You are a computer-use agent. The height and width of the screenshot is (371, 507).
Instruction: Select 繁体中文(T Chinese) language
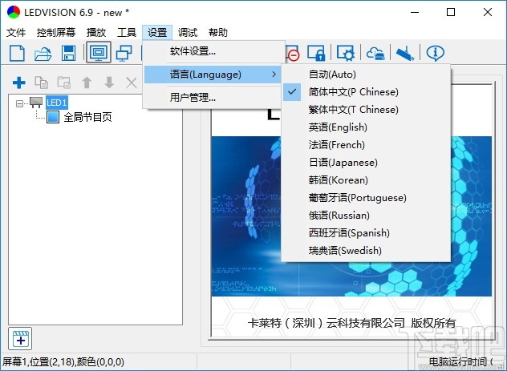click(366, 110)
